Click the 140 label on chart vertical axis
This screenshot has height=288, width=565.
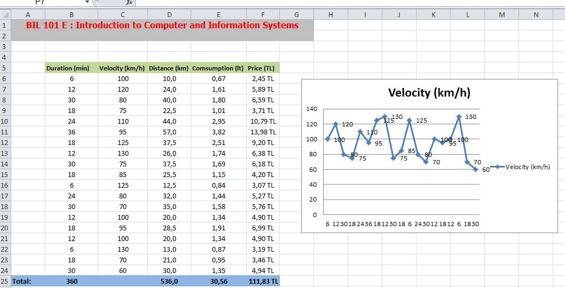point(312,109)
